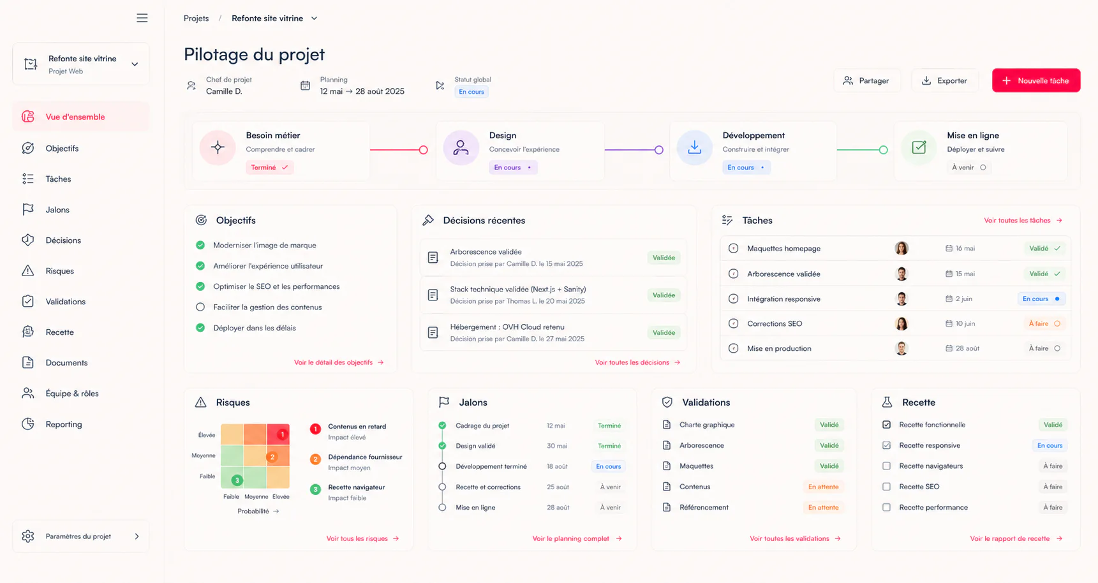Click the Jalons flag icon in sidebar
The height and width of the screenshot is (583, 1098).
(28, 209)
